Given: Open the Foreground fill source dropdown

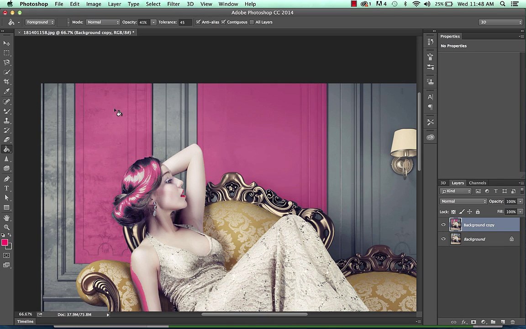Looking at the screenshot, I should coord(40,22).
